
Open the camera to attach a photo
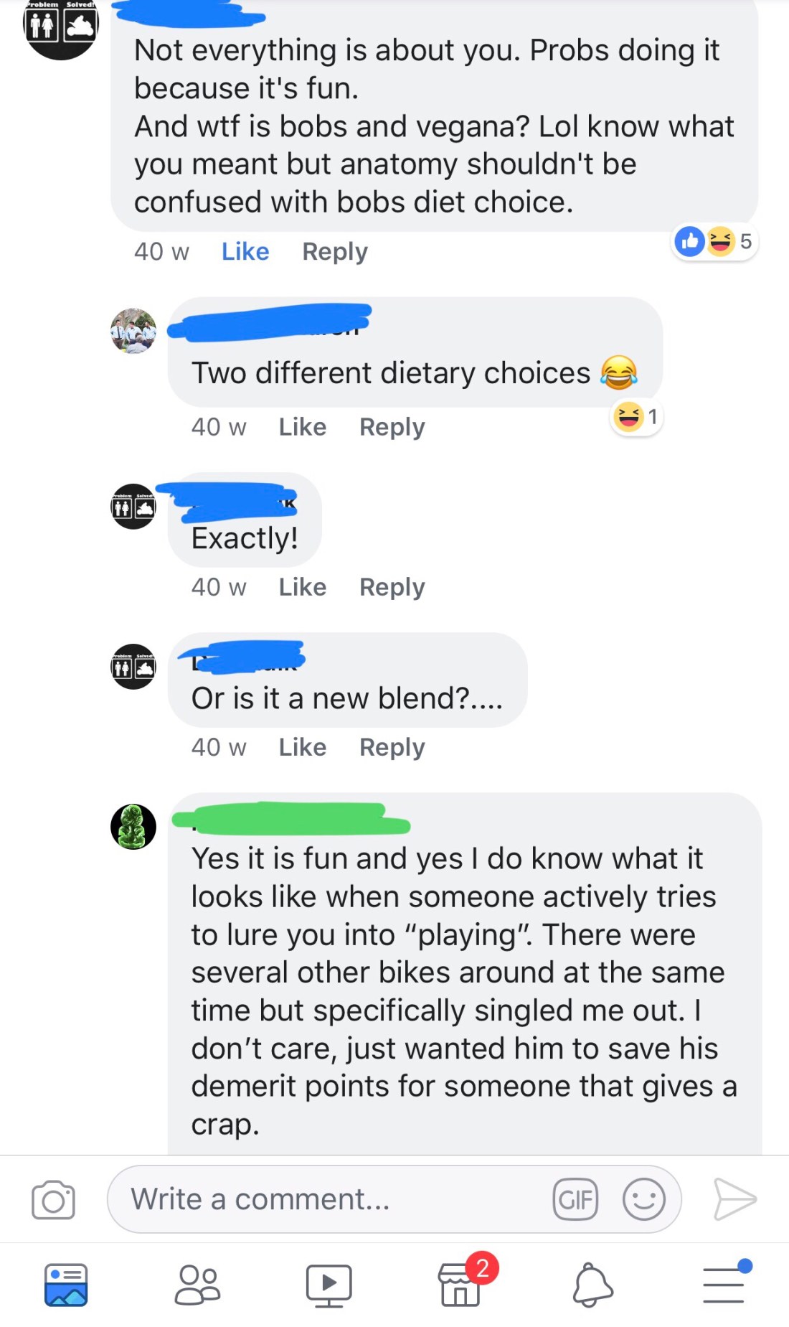point(53,1199)
